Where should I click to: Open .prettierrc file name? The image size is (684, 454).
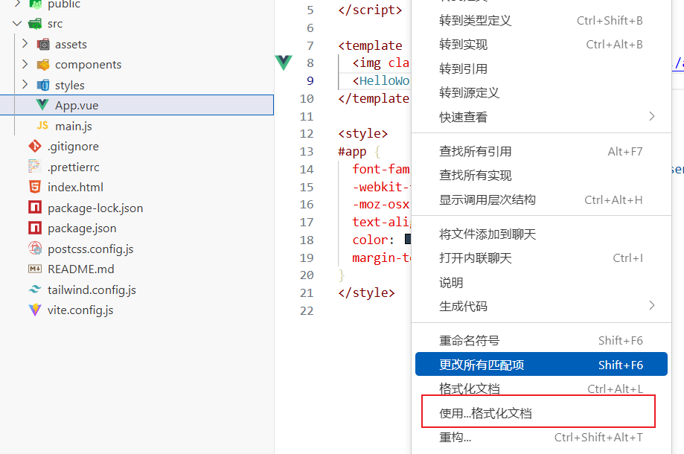(x=73, y=167)
